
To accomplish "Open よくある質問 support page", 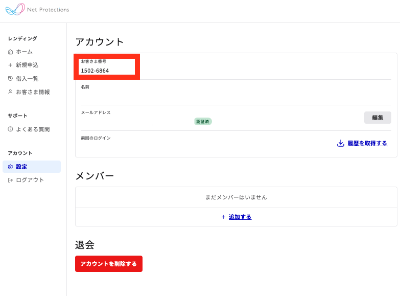I will (x=33, y=129).
